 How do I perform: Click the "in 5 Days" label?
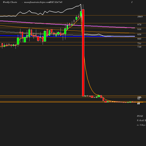141,125
